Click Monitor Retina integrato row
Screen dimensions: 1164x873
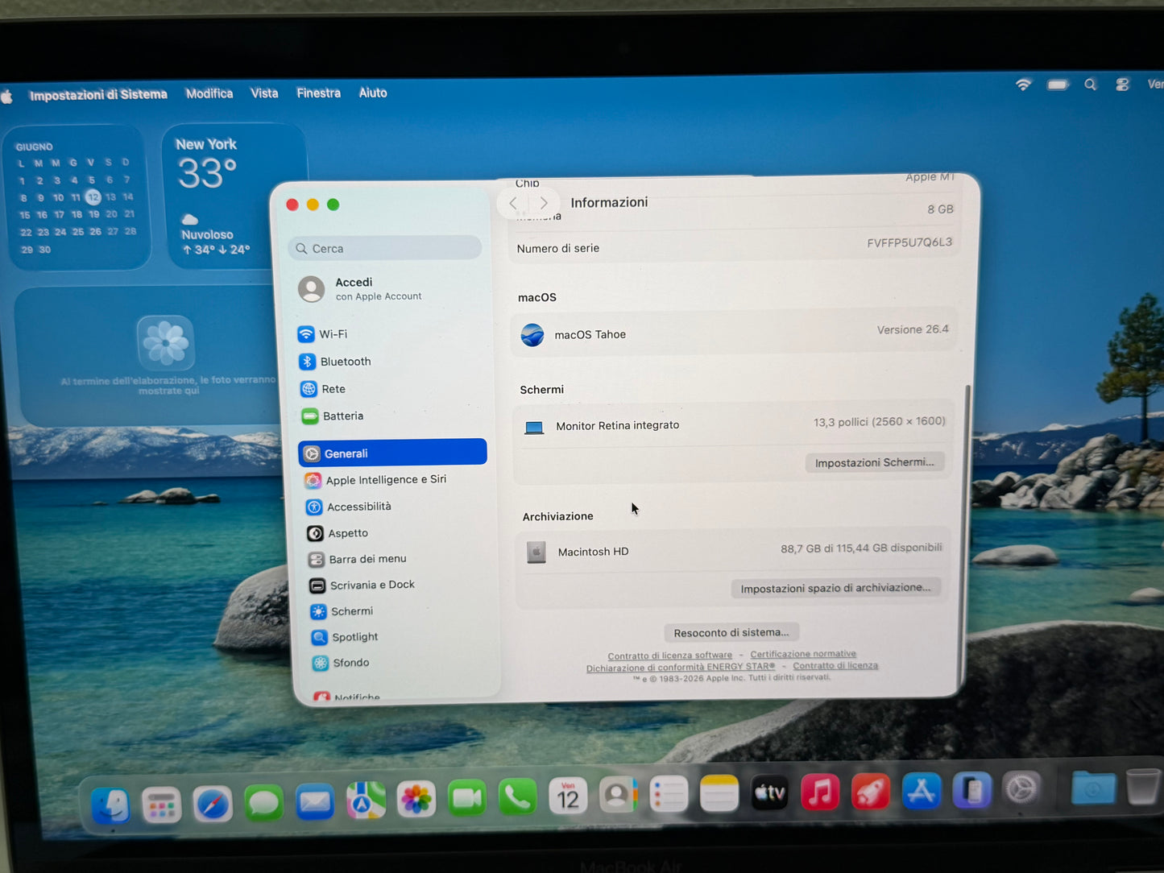[733, 424]
